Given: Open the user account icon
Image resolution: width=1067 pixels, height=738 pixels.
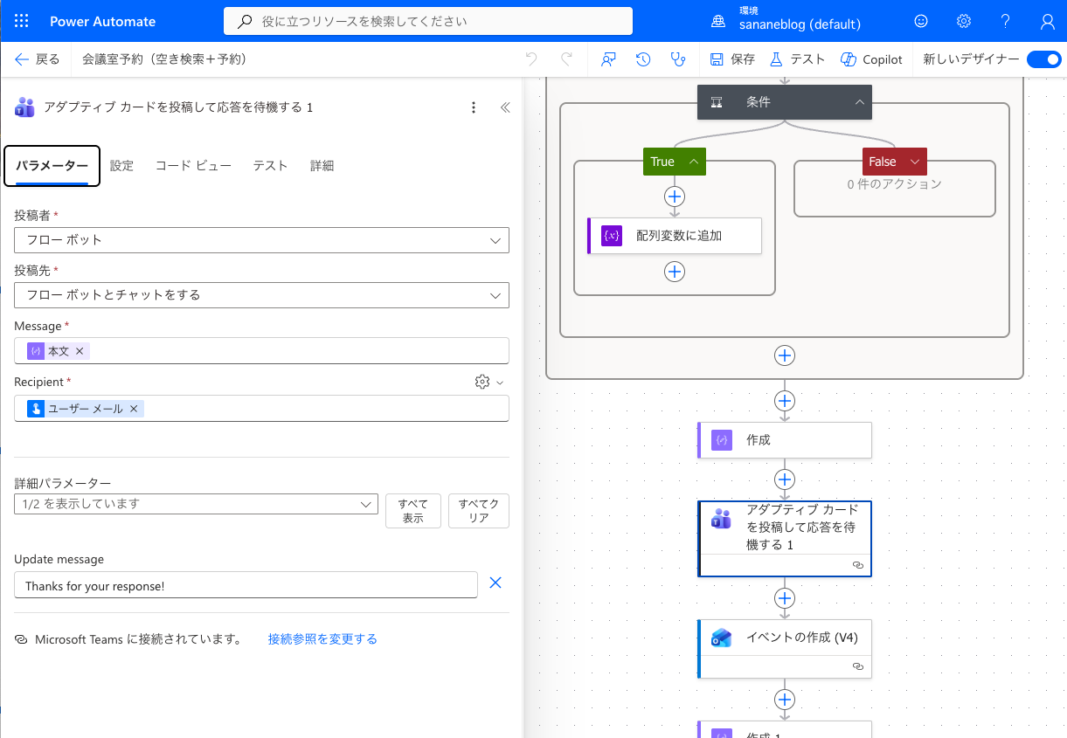Looking at the screenshot, I should coord(1048,21).
